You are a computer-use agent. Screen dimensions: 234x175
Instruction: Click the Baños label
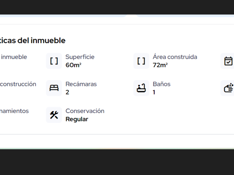162,84
